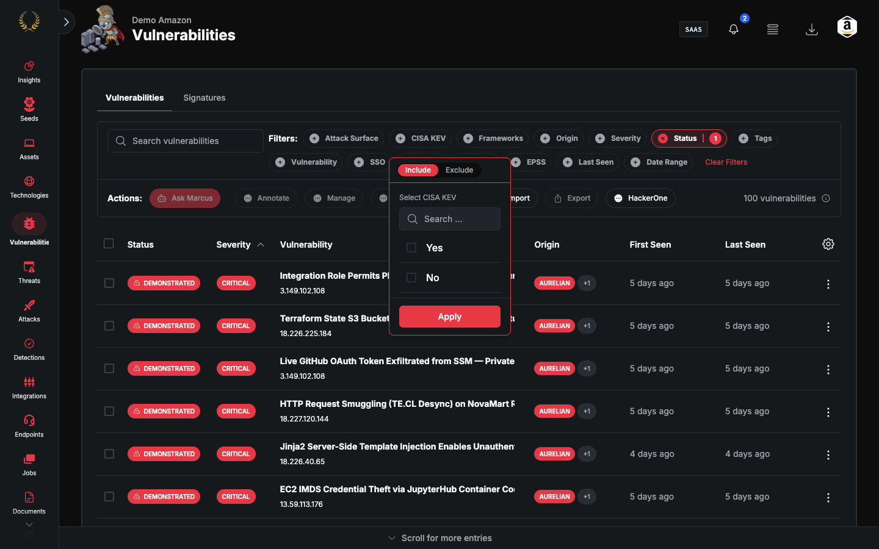Click the Ask Marcus button
This screenshot has height=549, width=879.
click(x=185, y=198)
